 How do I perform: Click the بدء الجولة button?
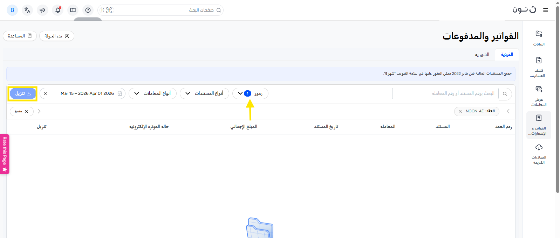(x=57, y=36)
